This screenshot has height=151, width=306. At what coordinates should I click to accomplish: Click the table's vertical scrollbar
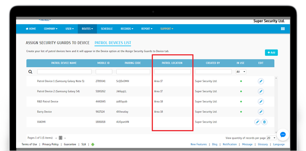point(276,106)
